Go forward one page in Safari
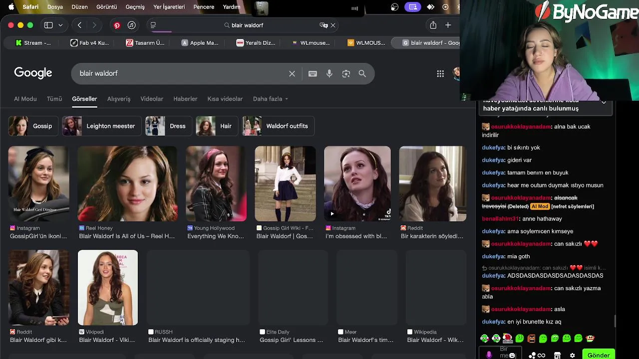 point(94,25)
